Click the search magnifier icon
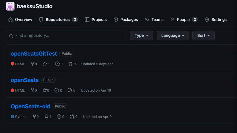 (x=11, y=36)
